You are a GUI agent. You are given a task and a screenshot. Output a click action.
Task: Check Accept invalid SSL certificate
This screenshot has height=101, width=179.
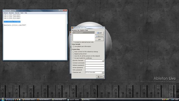pyautogui.click(x=73, y=58)
